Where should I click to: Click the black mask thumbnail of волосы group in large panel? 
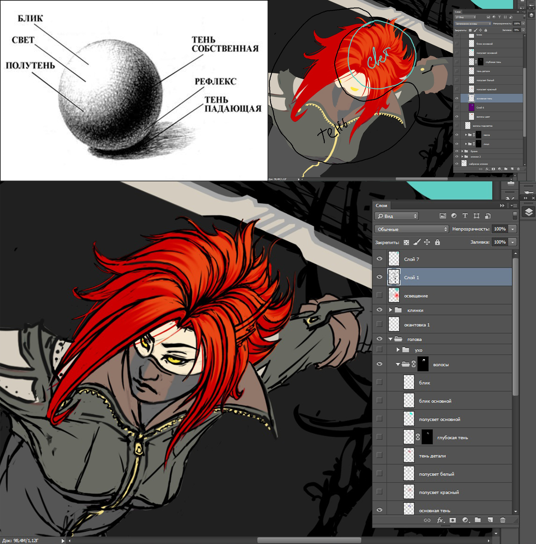423,364
